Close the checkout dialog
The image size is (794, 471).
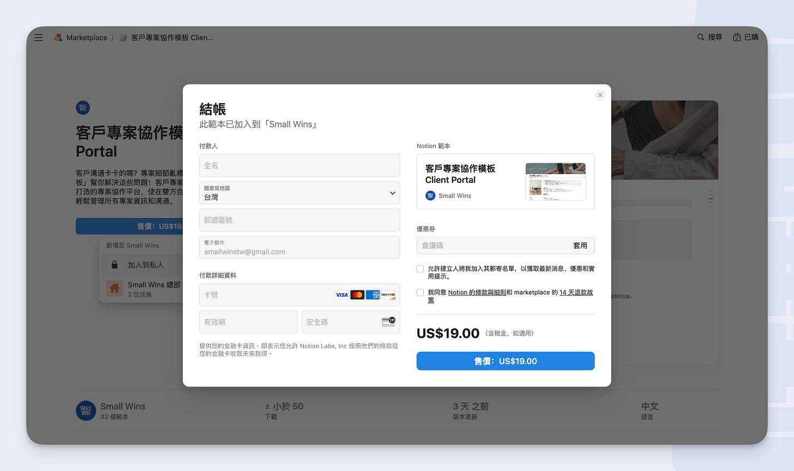[x=600, y=95]
